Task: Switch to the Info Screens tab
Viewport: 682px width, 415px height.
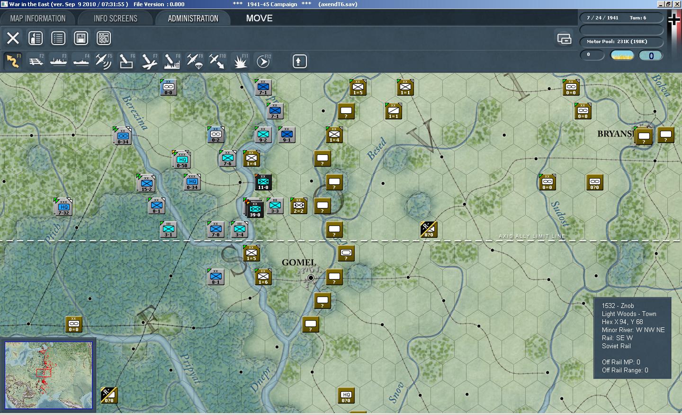Action: [115, 18]
